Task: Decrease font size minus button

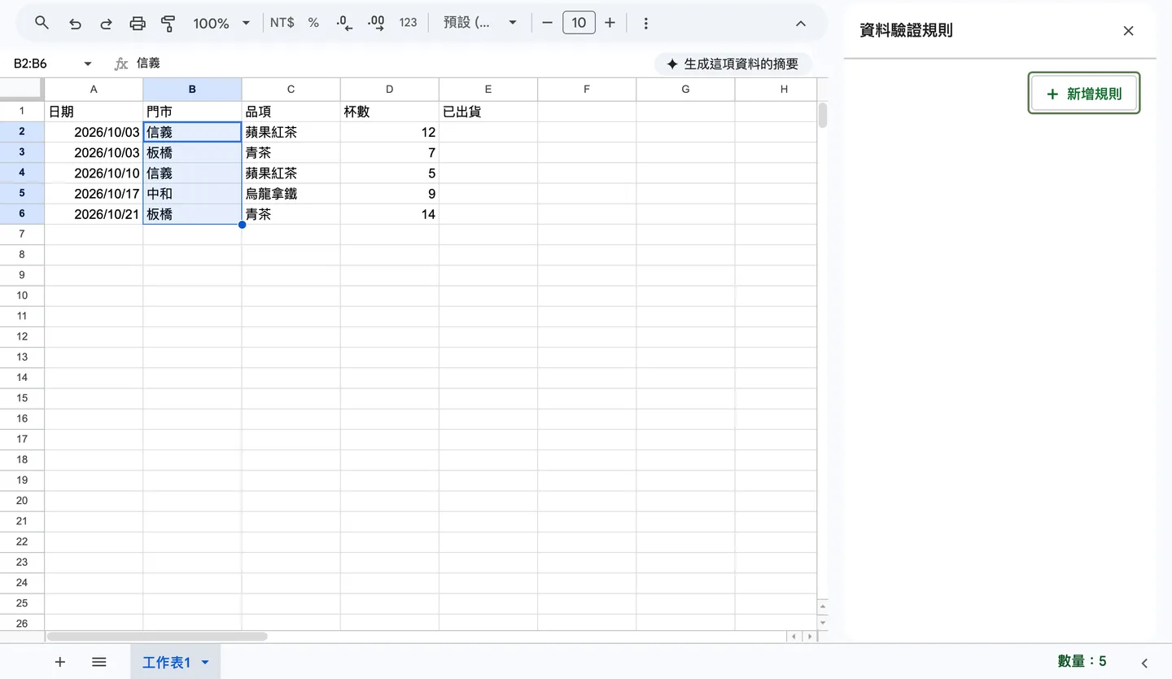Action: pos(547,23)
